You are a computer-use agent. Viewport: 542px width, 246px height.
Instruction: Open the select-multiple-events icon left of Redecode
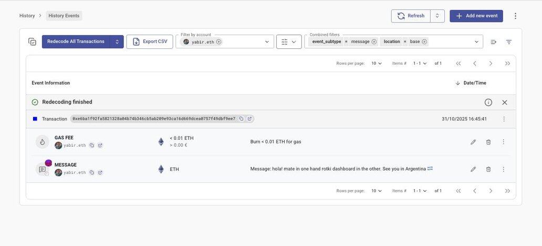[33, 42]
